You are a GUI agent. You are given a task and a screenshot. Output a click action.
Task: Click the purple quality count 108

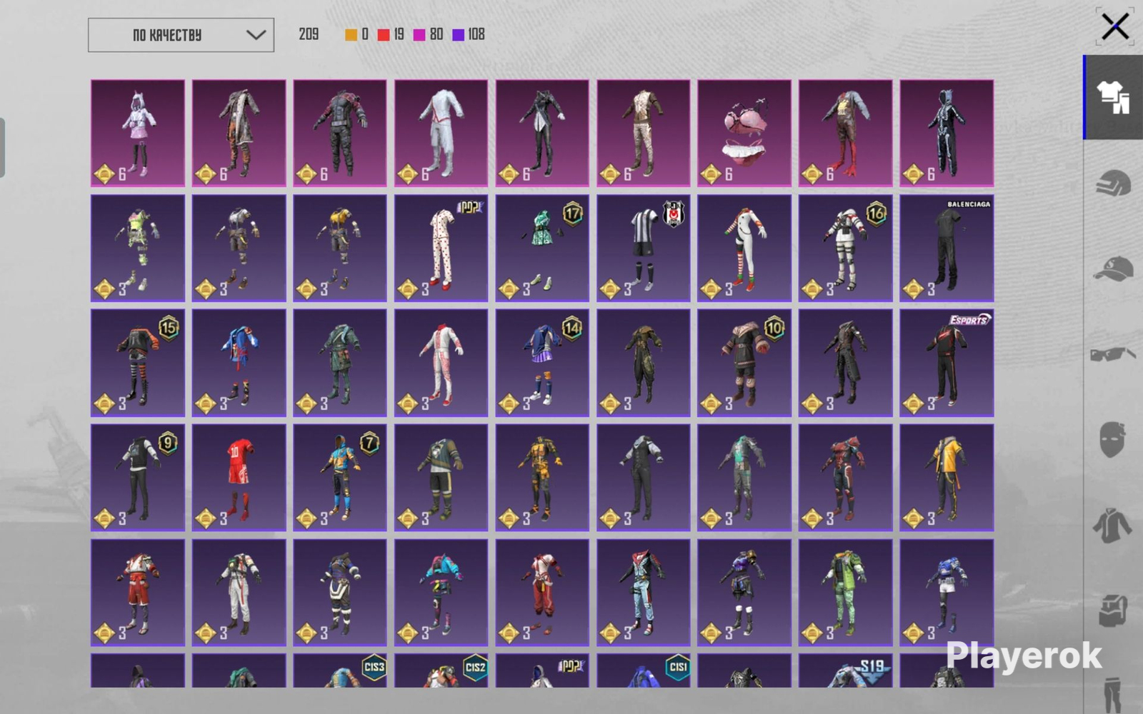coord(476,34)
